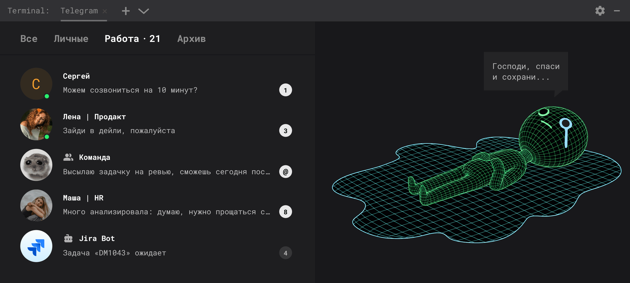Hide the terminal panel with minus icon
This screenshot has height=283, width=630.
click(x=617, y=11)
